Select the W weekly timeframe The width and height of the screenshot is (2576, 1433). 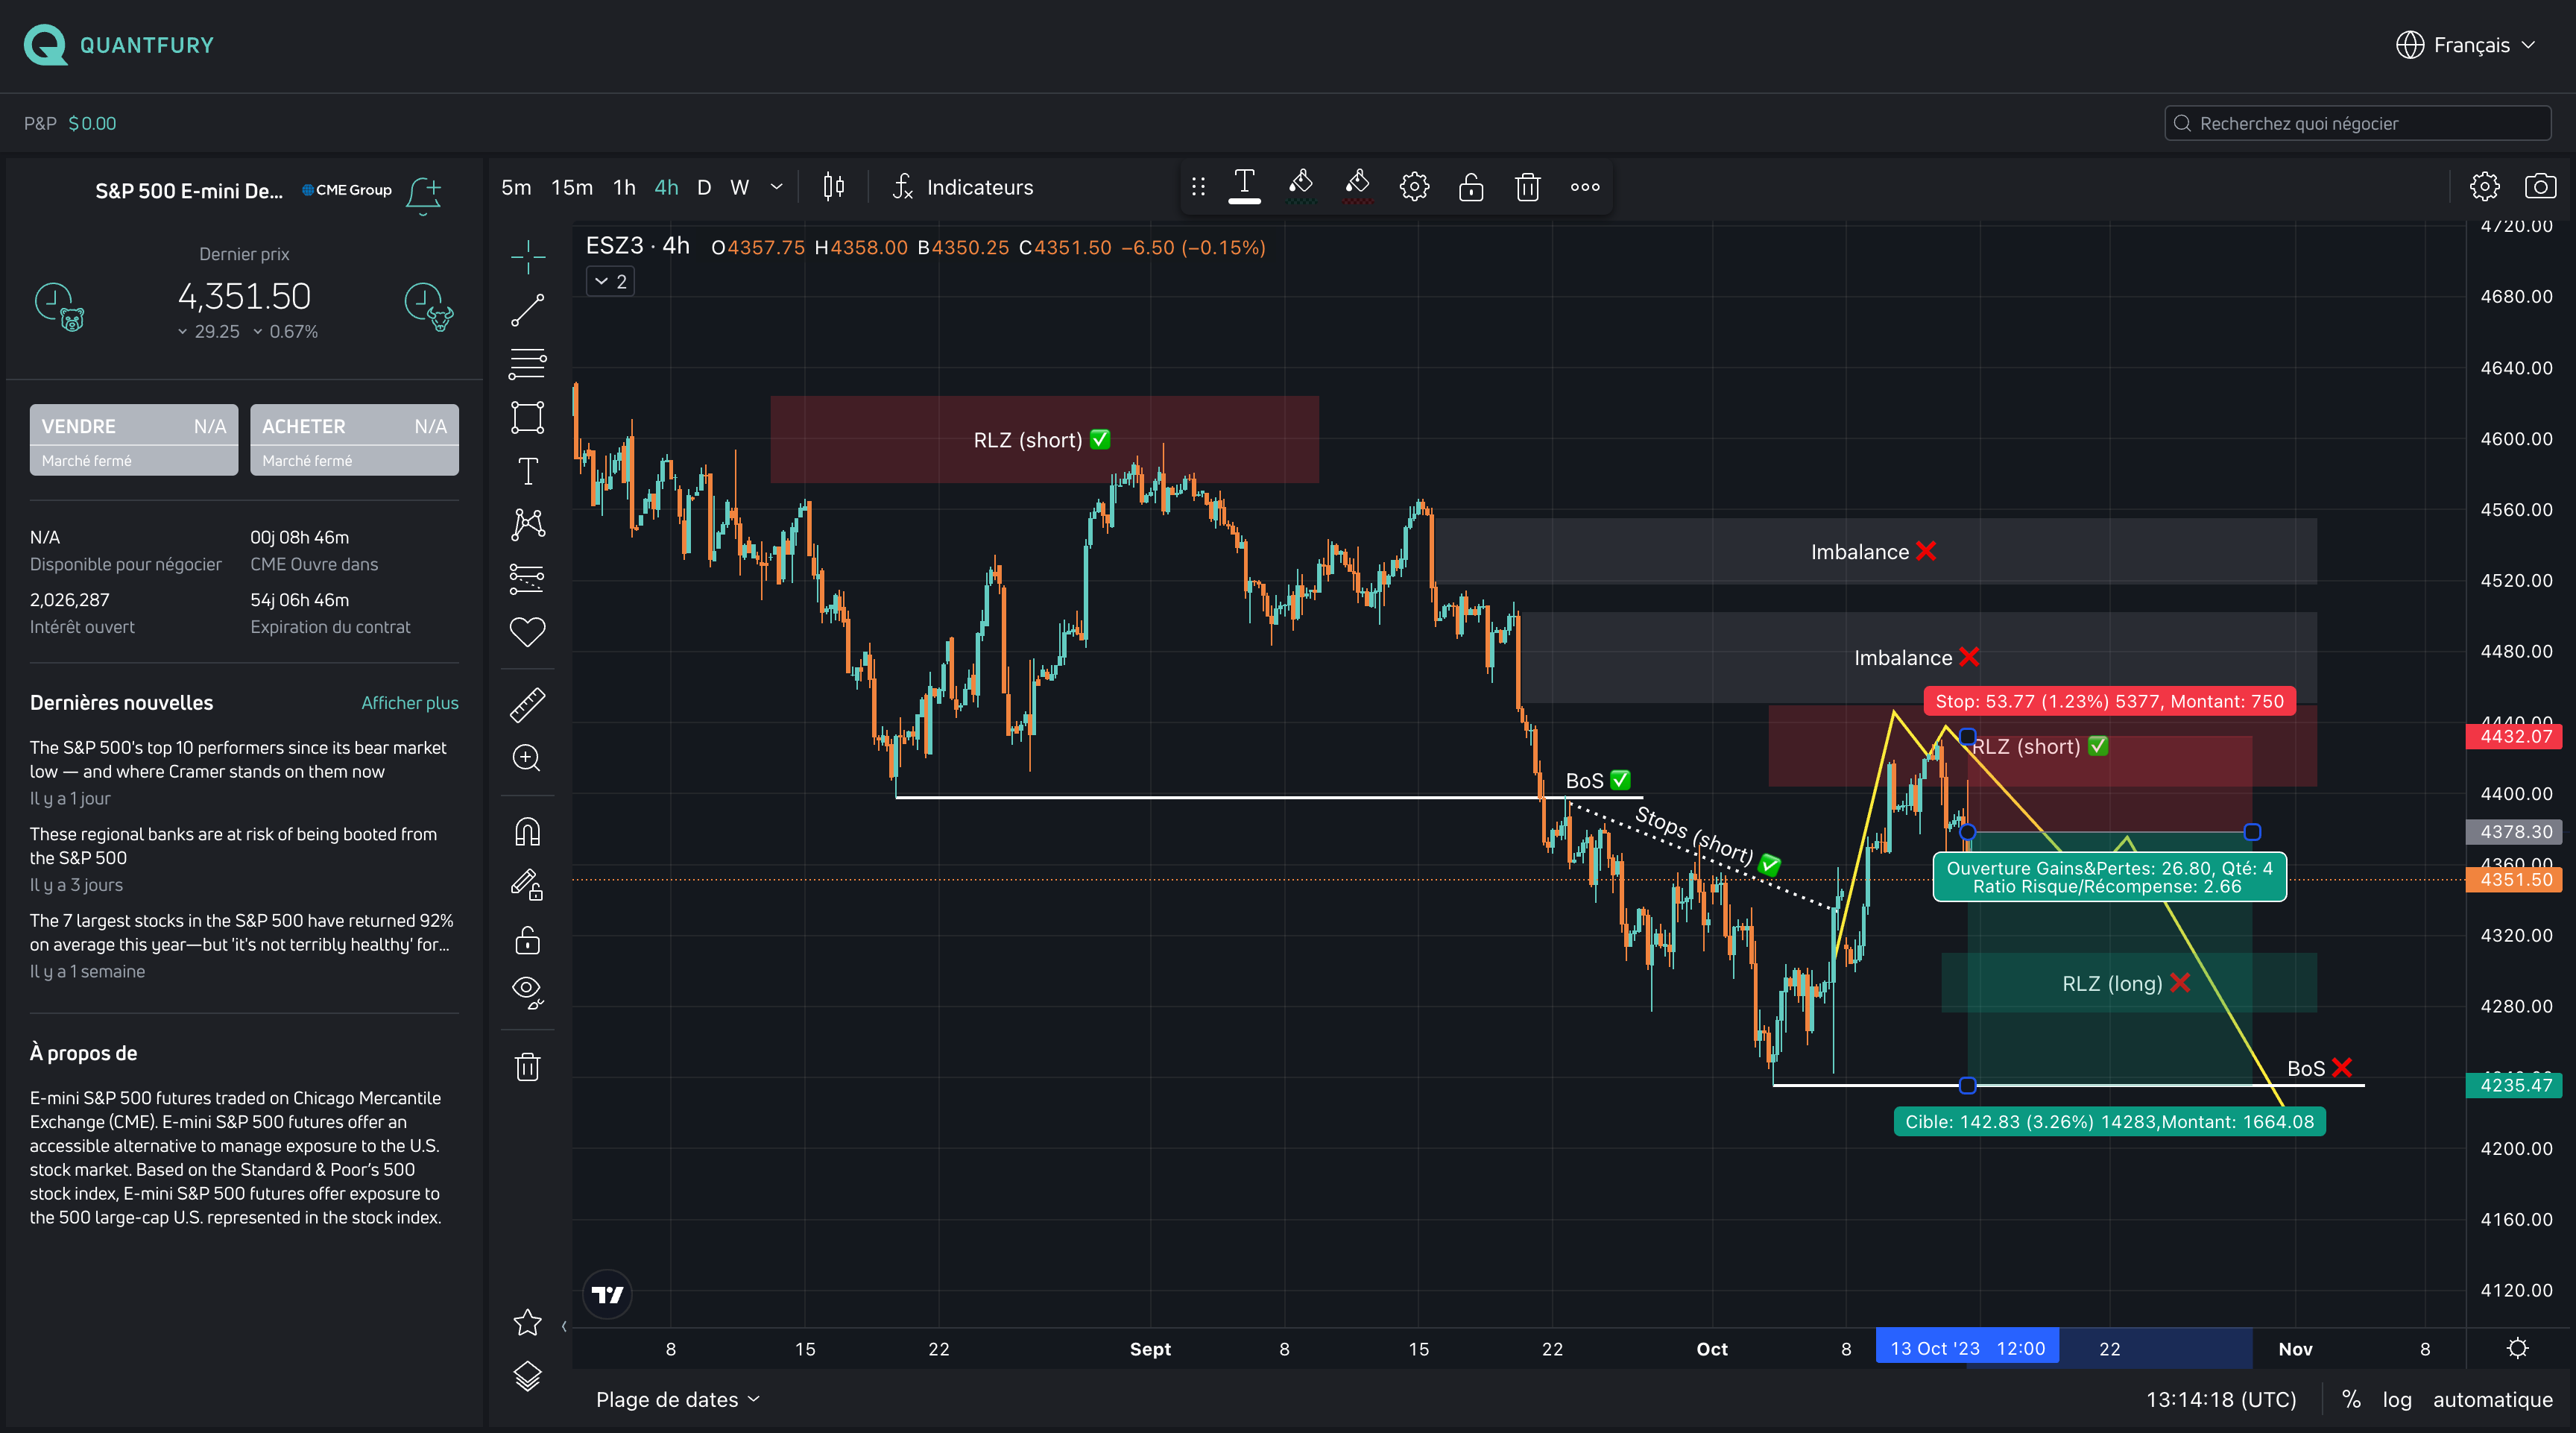pos(739,187)
